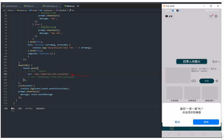Select the demo.ux editor tab

click(x=69, y=6)
